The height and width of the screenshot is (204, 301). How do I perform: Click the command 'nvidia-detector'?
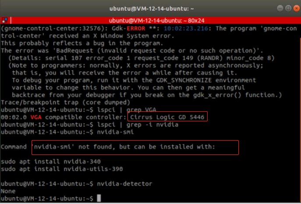[x=124, y=184]
